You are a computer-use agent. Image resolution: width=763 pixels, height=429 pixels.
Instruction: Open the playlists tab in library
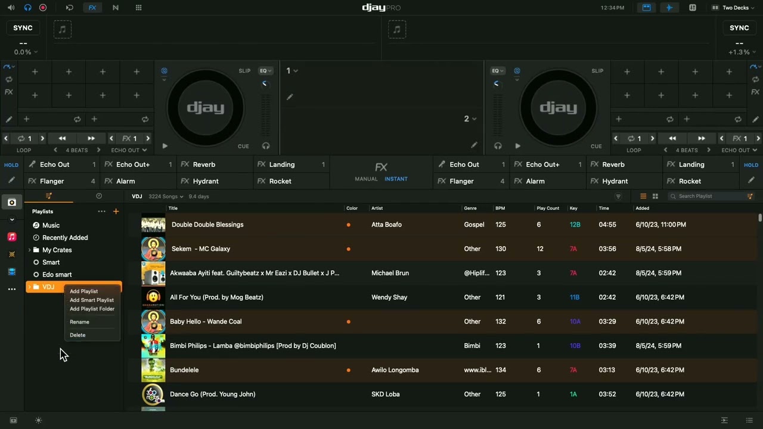(x=49, y=196)
